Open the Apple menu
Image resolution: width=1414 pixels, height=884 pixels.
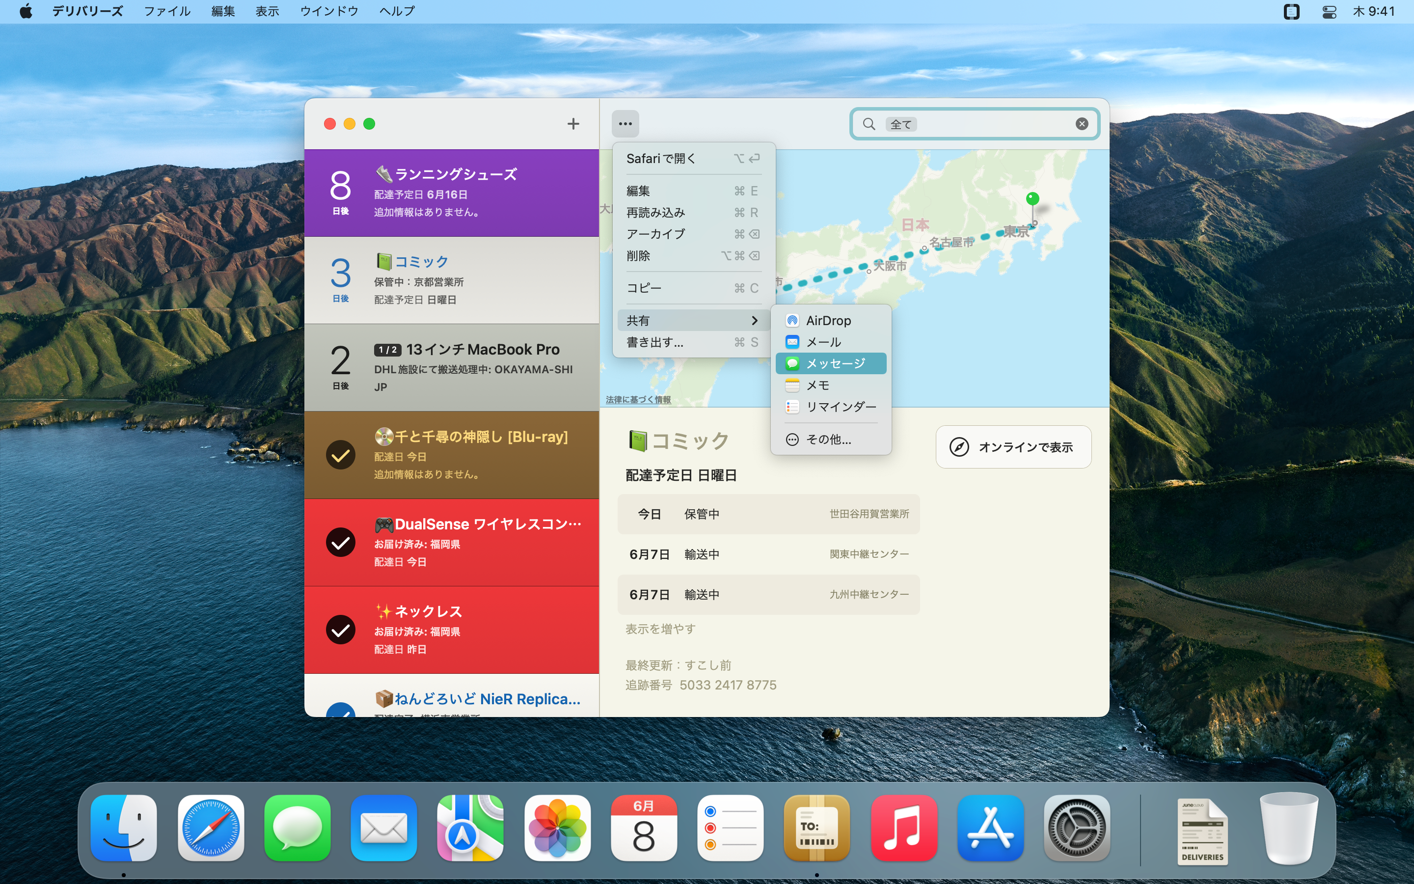[x=27, y=11]
